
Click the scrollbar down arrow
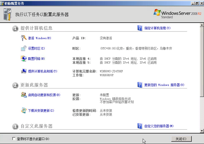202,131
